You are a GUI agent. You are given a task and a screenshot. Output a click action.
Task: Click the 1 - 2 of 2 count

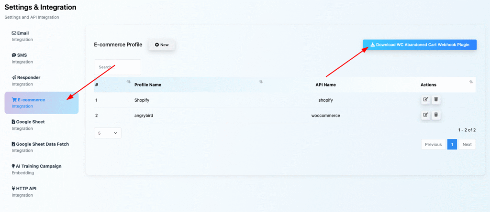[x=467, y=130]
